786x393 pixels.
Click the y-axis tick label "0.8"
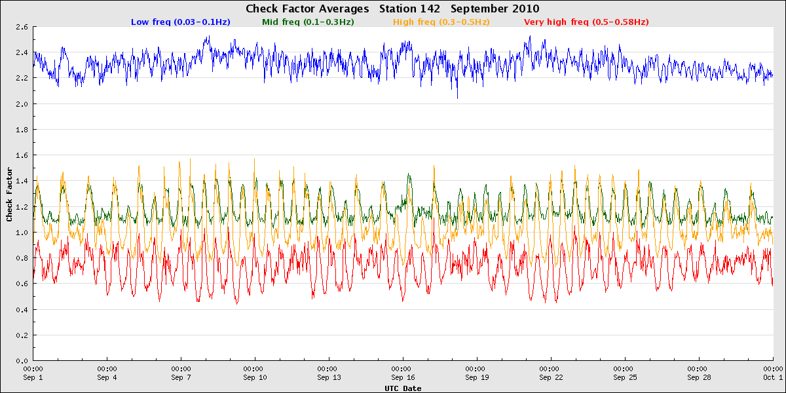click(x=22, y=258)
